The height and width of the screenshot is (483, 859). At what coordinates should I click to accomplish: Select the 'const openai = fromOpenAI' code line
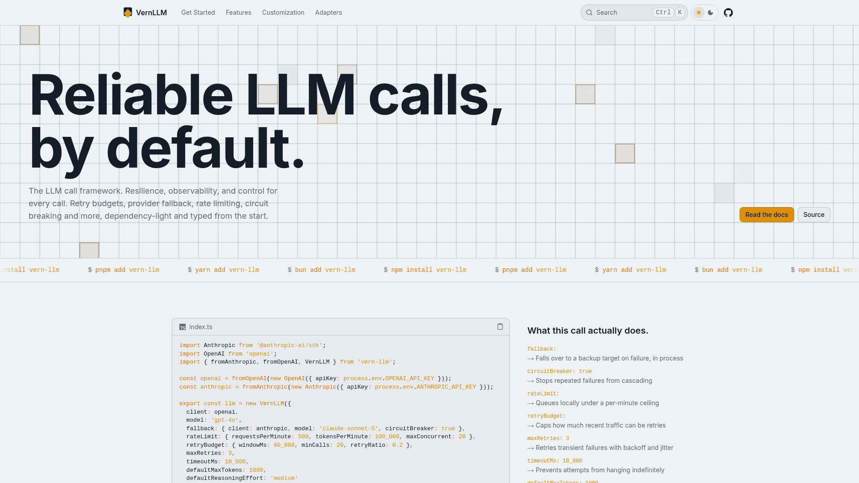tap(315, 378)
